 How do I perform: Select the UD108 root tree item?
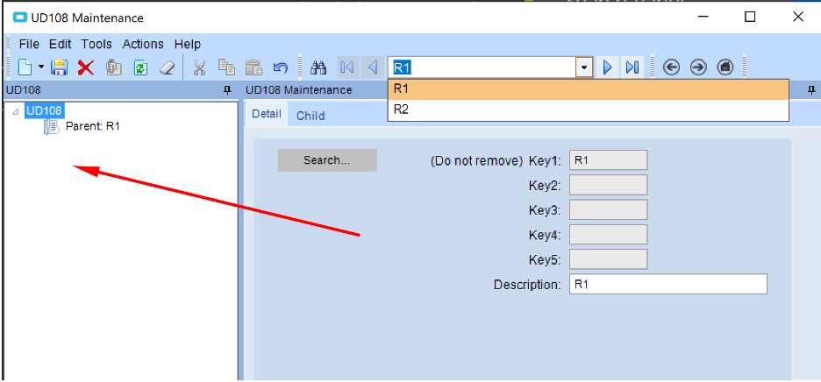(x=44, y=110)
